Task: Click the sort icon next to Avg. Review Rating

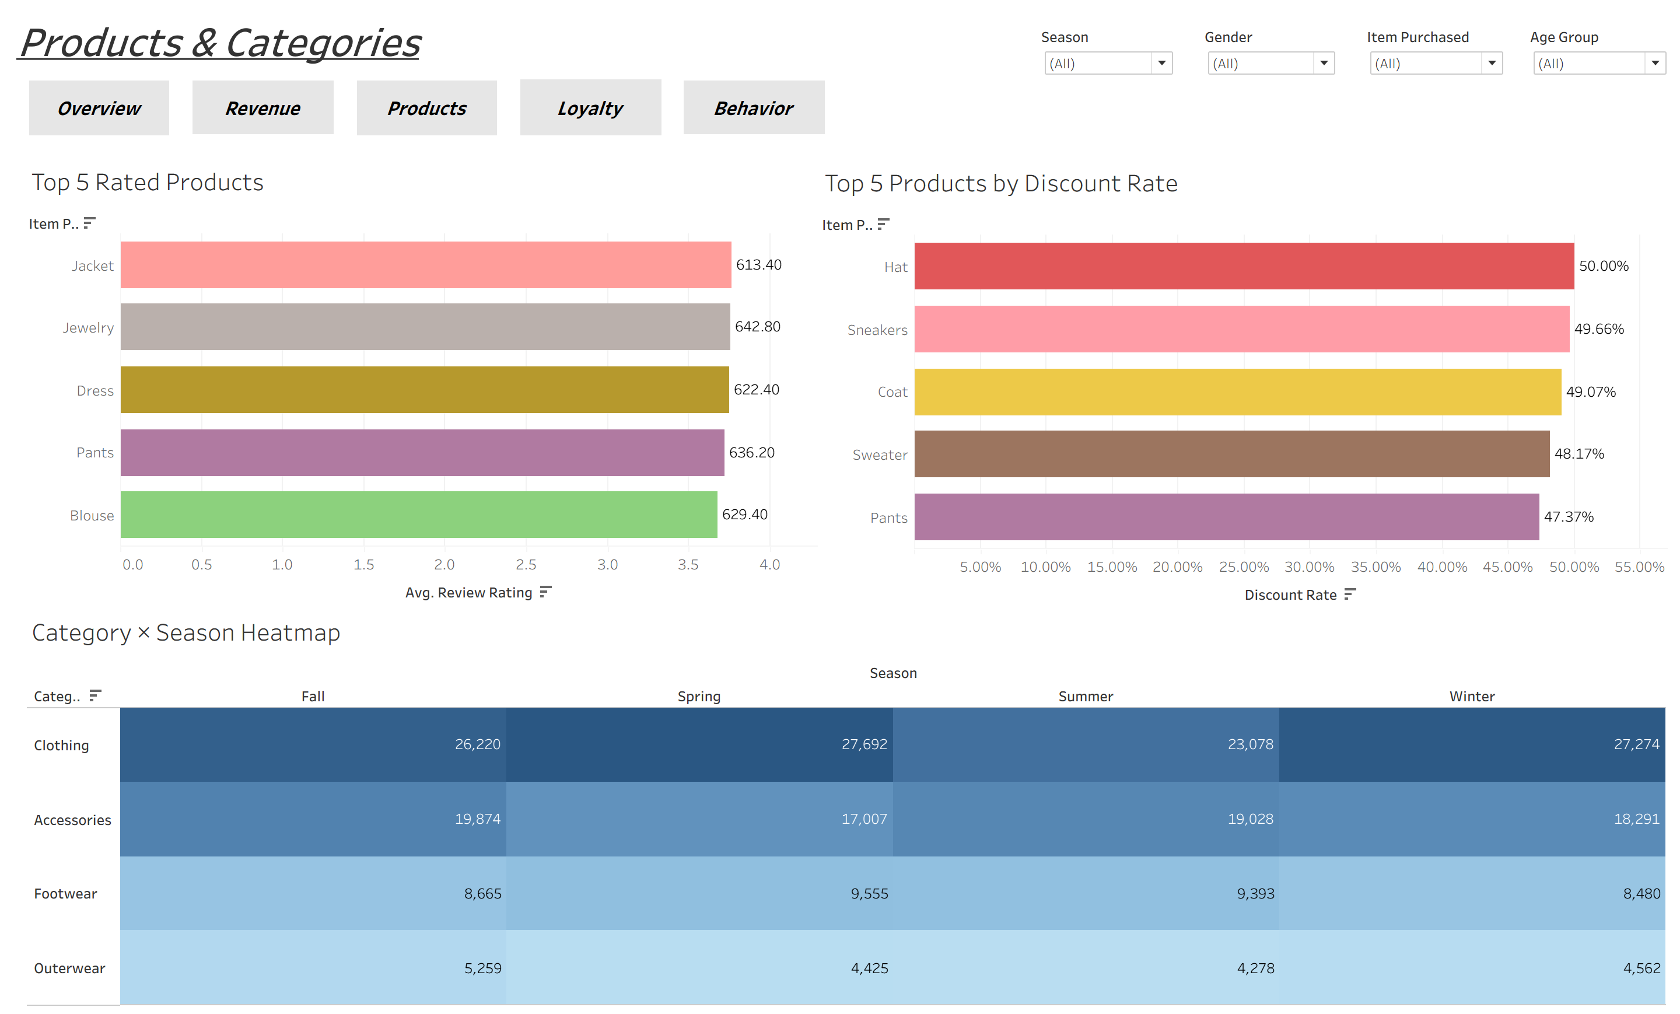Action: coord(545,592)
